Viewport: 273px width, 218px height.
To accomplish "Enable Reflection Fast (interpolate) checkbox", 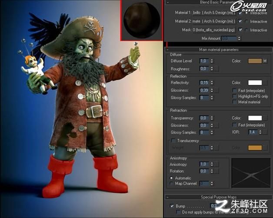I will (235, 90).
